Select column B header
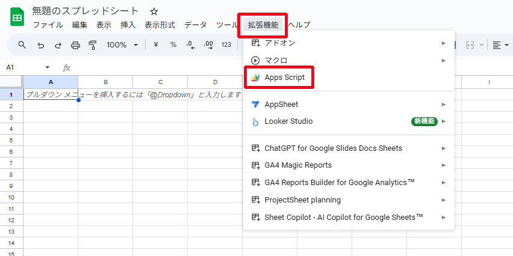Viewport: 513px width, 256px height. 105,82
